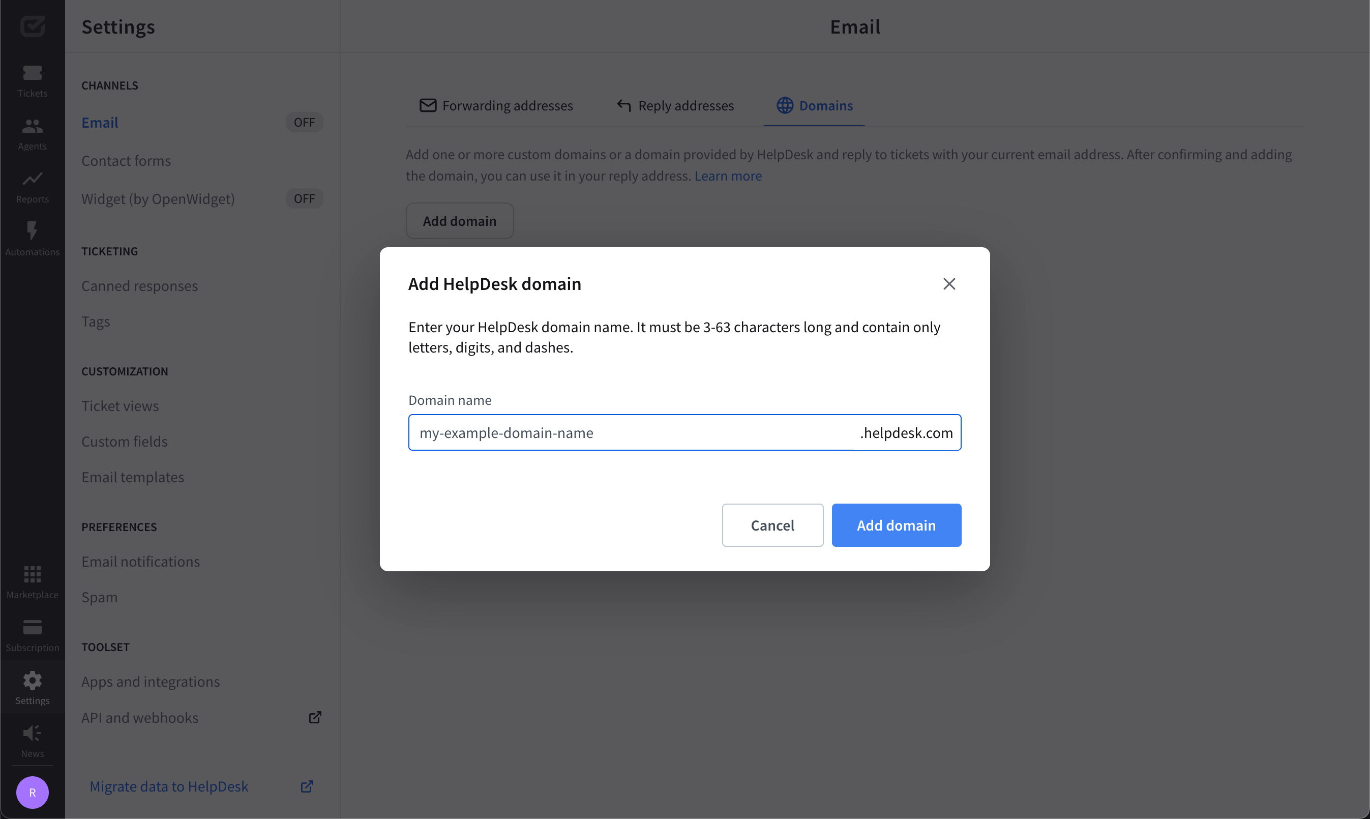This screenshot has width=1370, height=819.
Task: Click the Add HelpDesk domain title
Action: (x=495, y=284)
